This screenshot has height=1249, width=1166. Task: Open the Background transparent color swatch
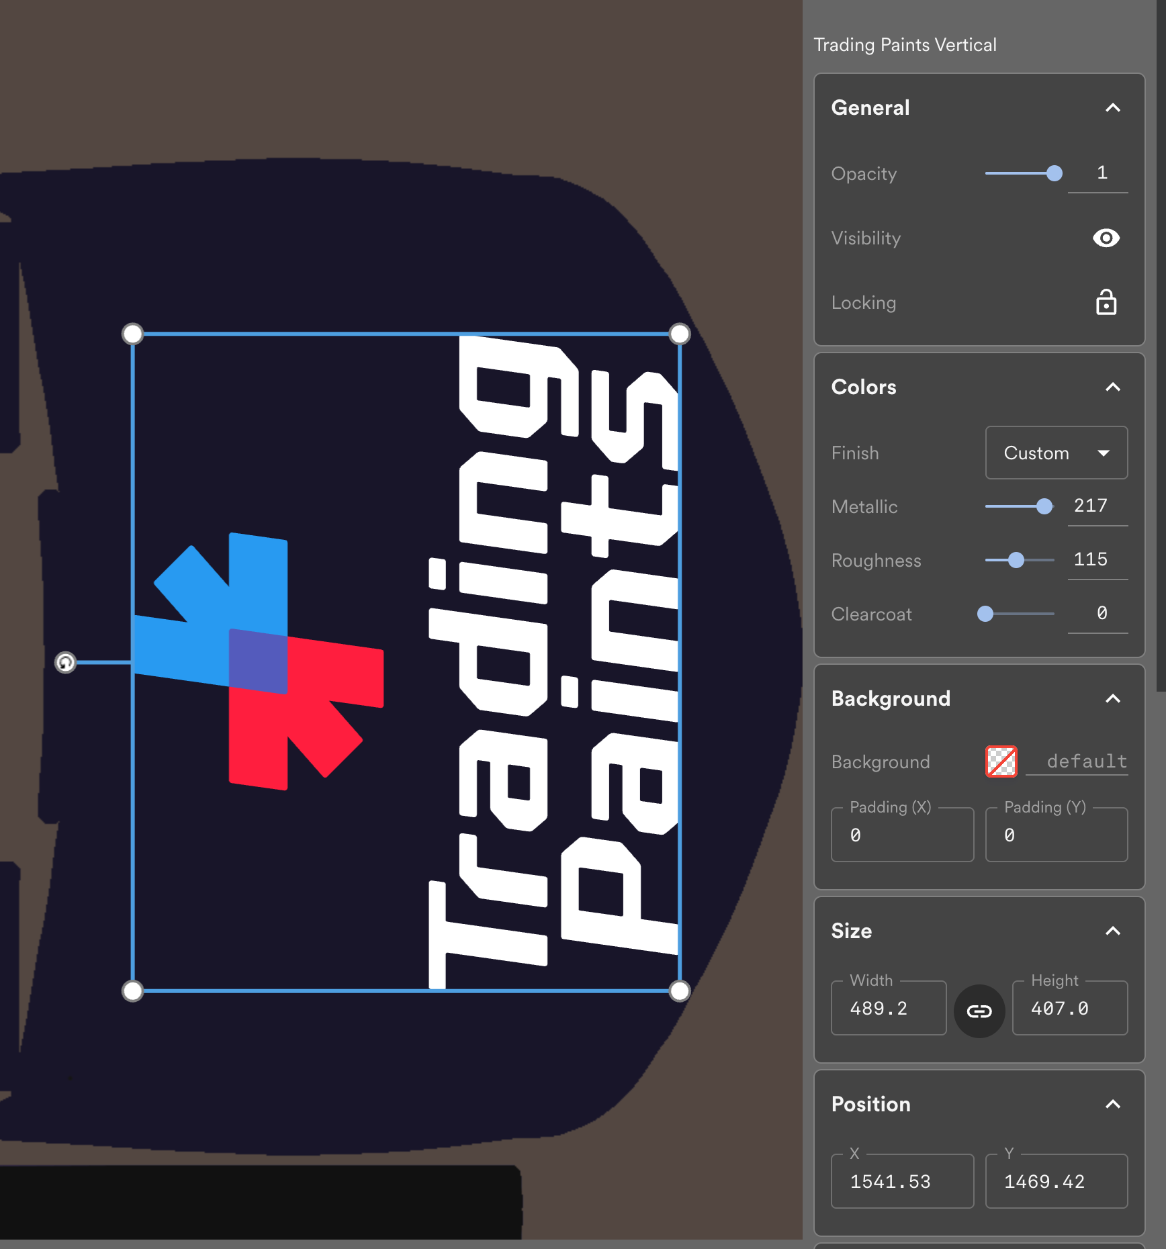click(1001, 761)
